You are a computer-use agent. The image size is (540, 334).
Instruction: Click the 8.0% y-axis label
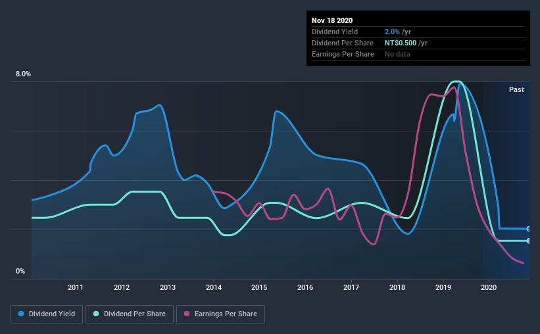click(x=23, y=74)
